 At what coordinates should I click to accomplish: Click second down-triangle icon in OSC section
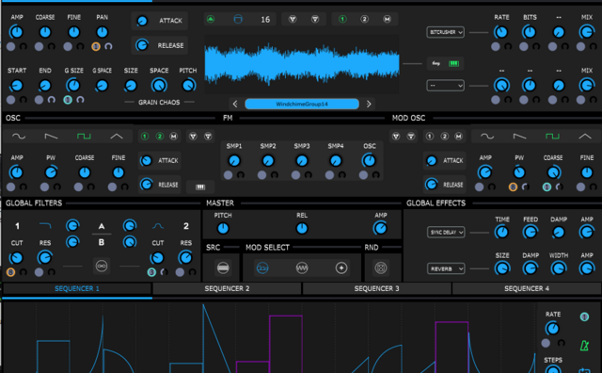click(208, 137)
